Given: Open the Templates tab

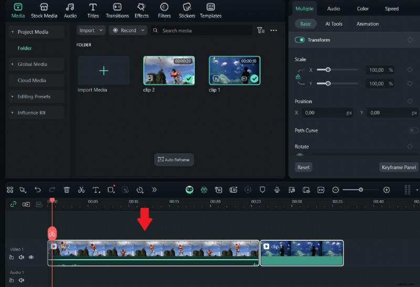Looking at the screenshot, I should point(211,10).
